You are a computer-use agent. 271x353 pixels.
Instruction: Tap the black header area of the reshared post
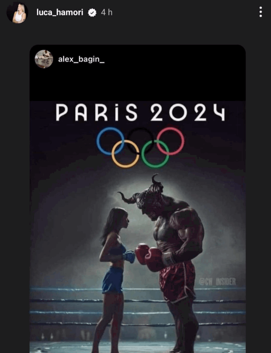(138, 73)
